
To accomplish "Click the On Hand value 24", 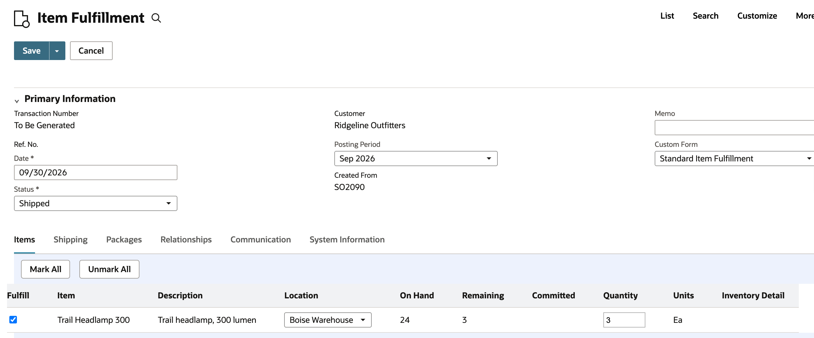I will click(x=404, y=320).
